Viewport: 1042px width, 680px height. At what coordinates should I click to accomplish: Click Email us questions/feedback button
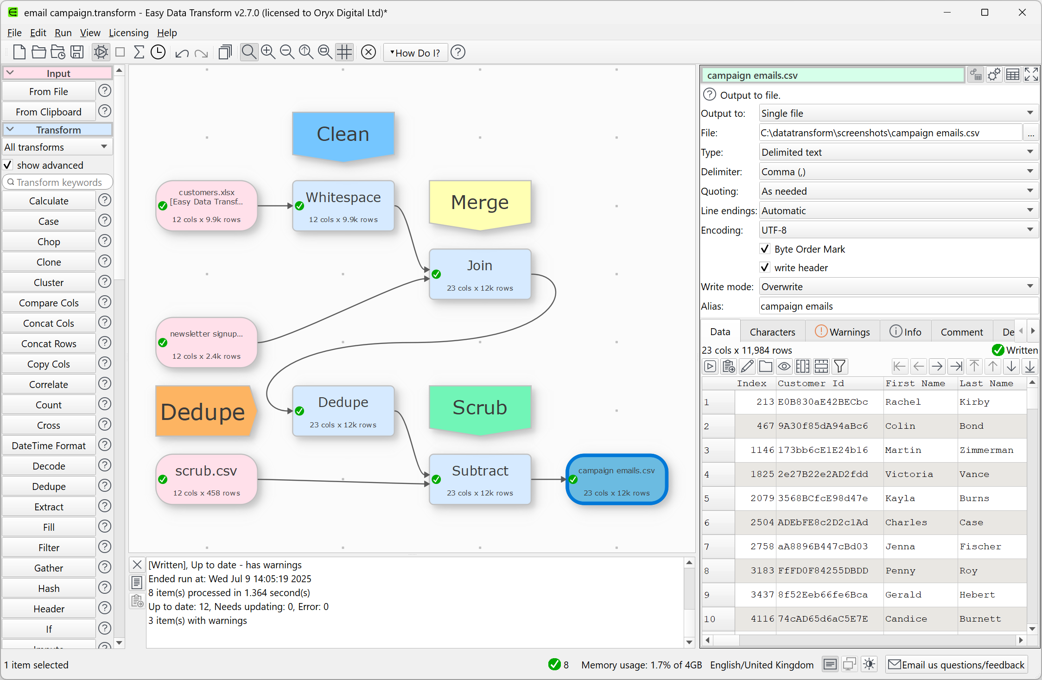pos(957,665)
